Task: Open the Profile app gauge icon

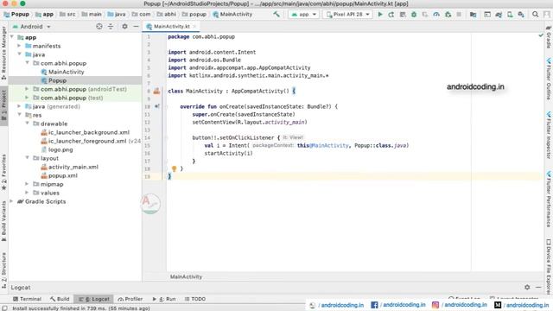Action: pyautogui.click(x=436, y=15)
